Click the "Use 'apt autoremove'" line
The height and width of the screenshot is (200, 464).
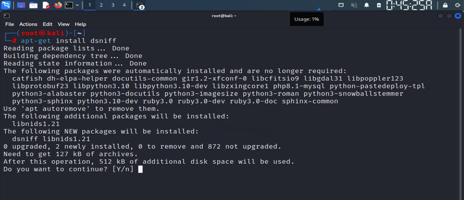(x=81, y=109)
